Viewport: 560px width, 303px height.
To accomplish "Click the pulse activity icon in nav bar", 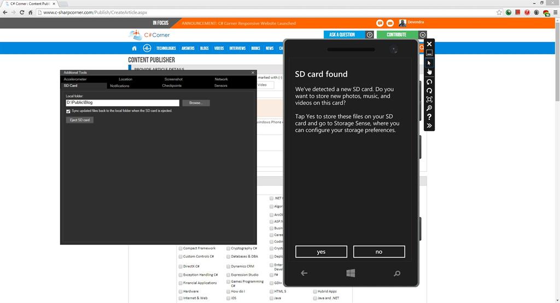I will [147, 48].
